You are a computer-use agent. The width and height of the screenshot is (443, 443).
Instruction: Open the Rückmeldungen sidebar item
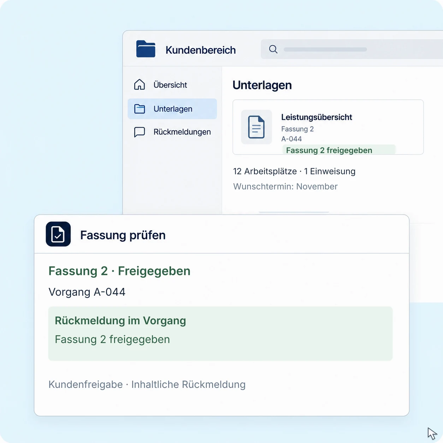pyautogui.click(x=172, y=132)
